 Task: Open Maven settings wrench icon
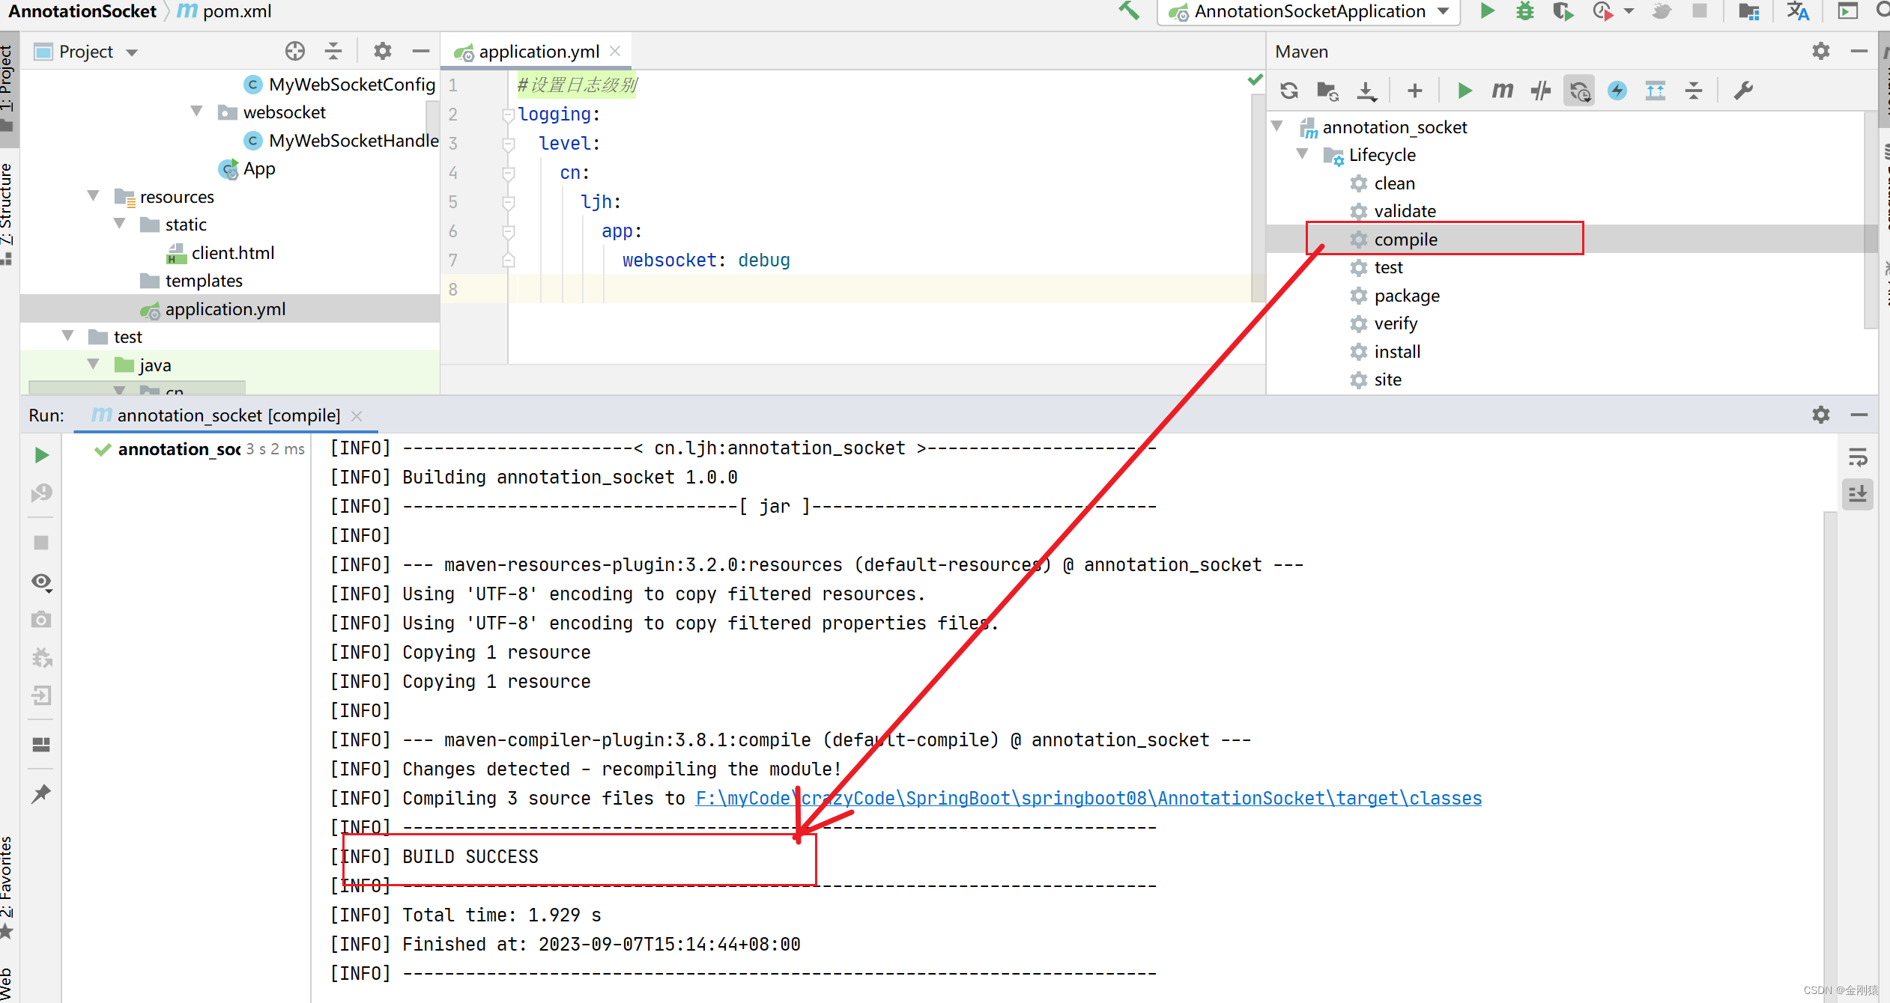1743,91
